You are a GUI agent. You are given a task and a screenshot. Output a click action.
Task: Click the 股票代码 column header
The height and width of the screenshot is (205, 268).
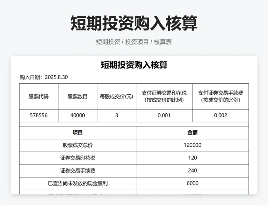tap(39, 97)
